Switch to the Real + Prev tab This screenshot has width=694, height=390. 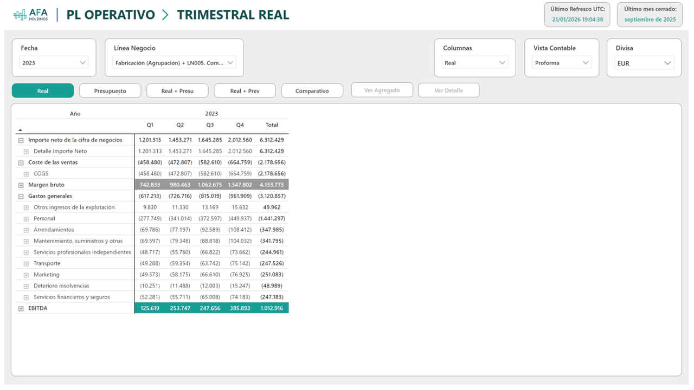coord(245,90)
